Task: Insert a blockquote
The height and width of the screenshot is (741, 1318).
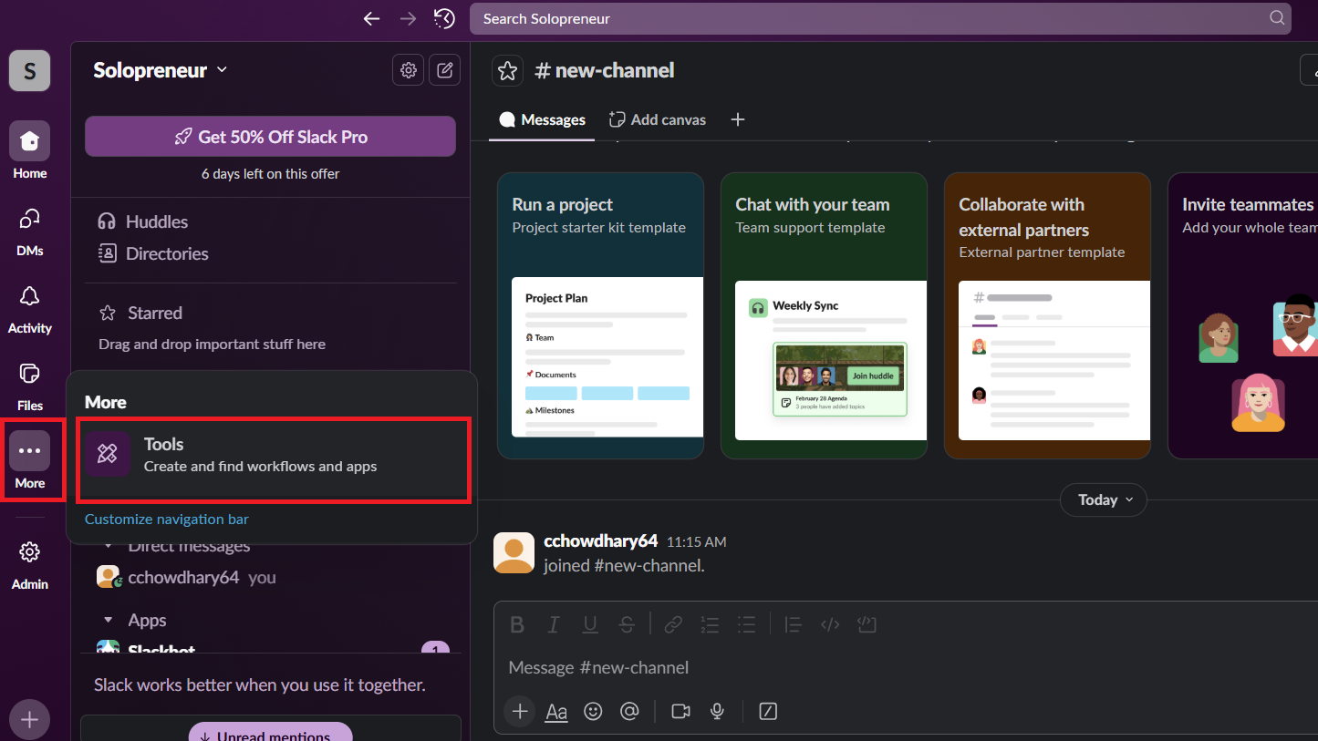Action: click(793, 624)
